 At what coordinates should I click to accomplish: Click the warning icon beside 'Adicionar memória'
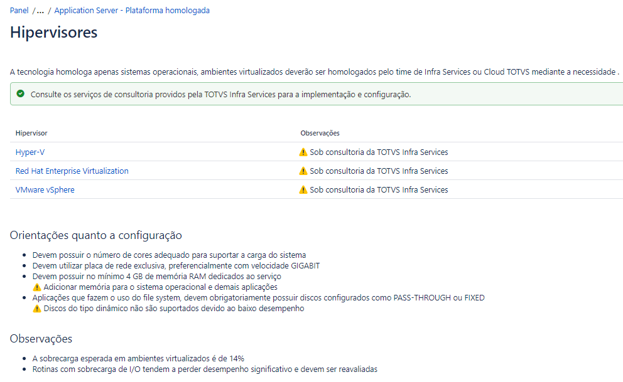pyautogui.click(x=37, y=287)
